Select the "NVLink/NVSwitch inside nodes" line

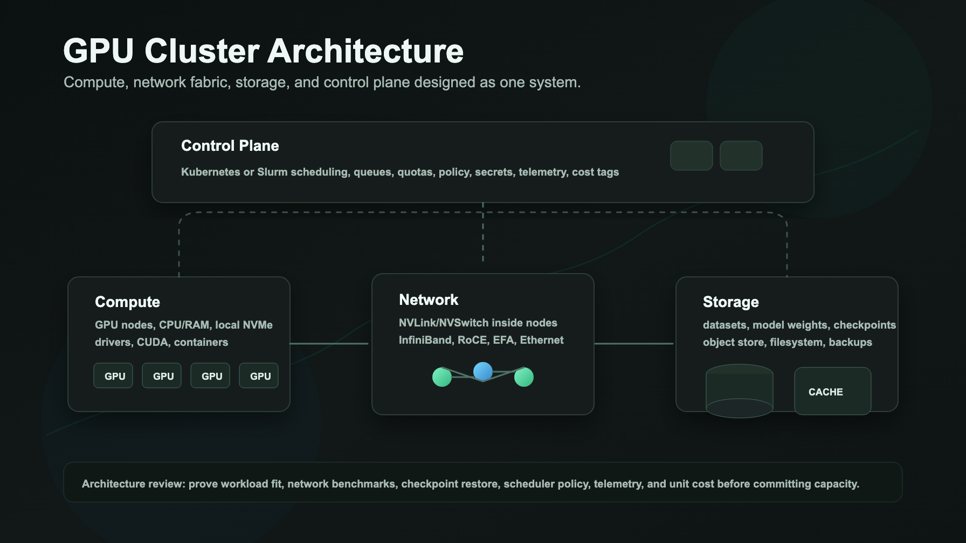pos(478,323)
